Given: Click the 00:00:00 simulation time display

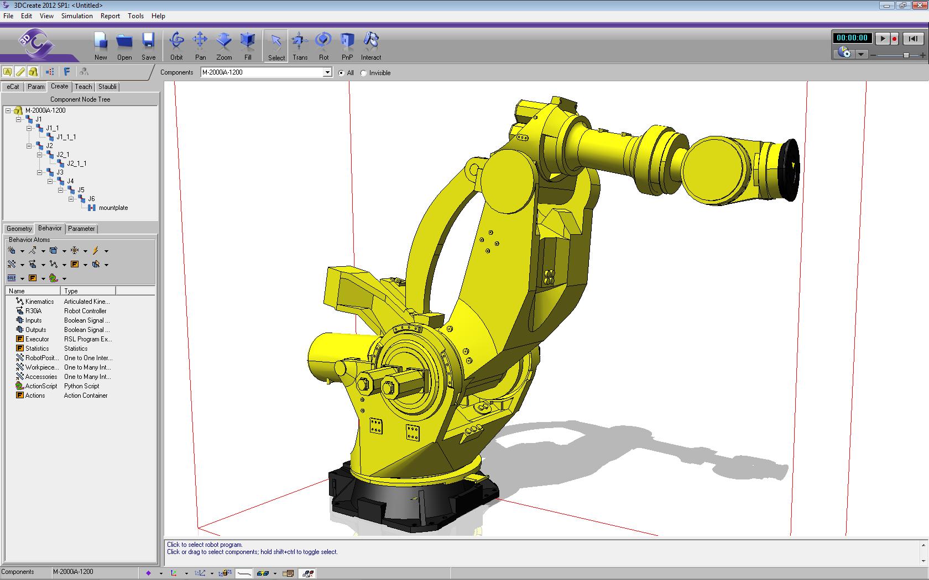Looking at the screenshot, I should pyautogui.click(x=852, y=38).
